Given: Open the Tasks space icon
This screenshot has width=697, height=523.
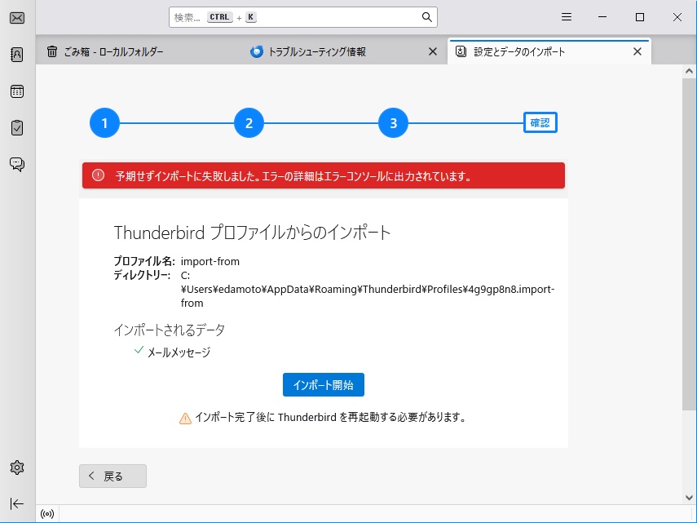Looking at the screenshot, I should click(x=17, y=128).
